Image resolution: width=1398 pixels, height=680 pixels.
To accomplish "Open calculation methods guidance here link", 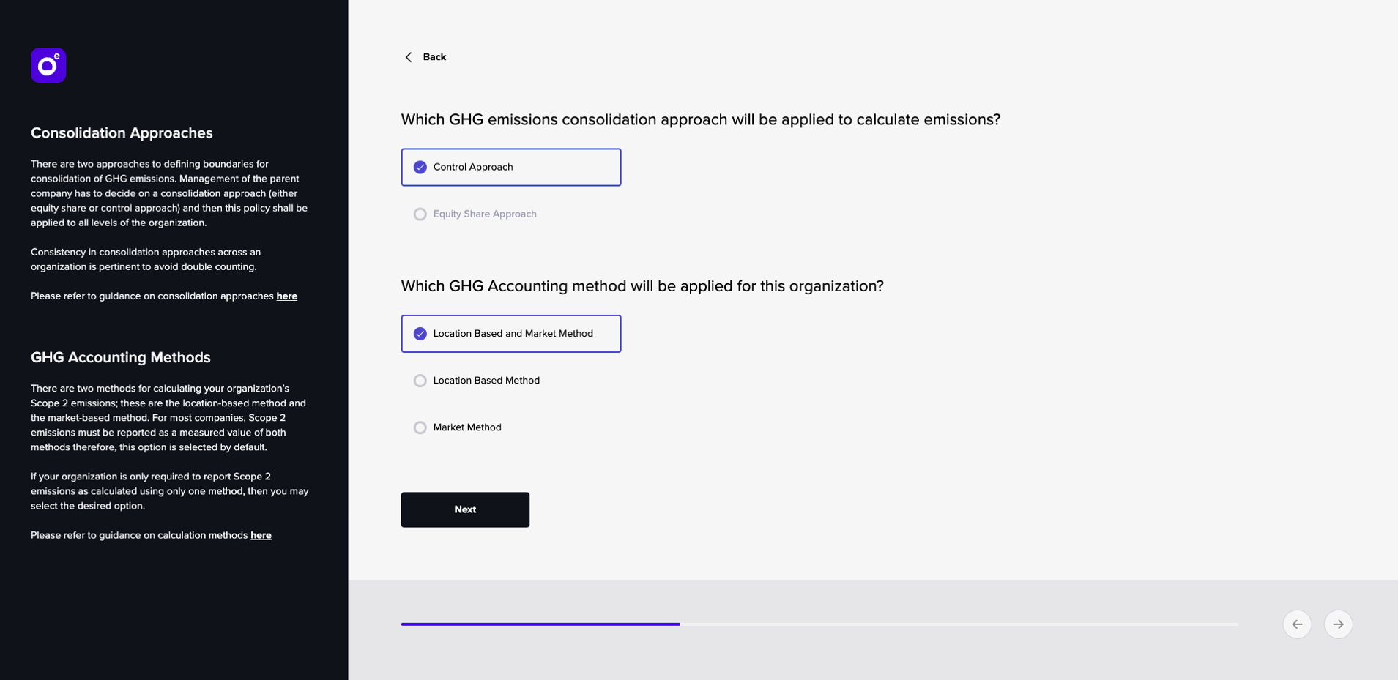I will (261, 536).
